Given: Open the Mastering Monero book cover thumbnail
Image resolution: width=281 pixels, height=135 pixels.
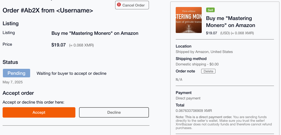Looking at the screenshot, I should pos(189,20).
